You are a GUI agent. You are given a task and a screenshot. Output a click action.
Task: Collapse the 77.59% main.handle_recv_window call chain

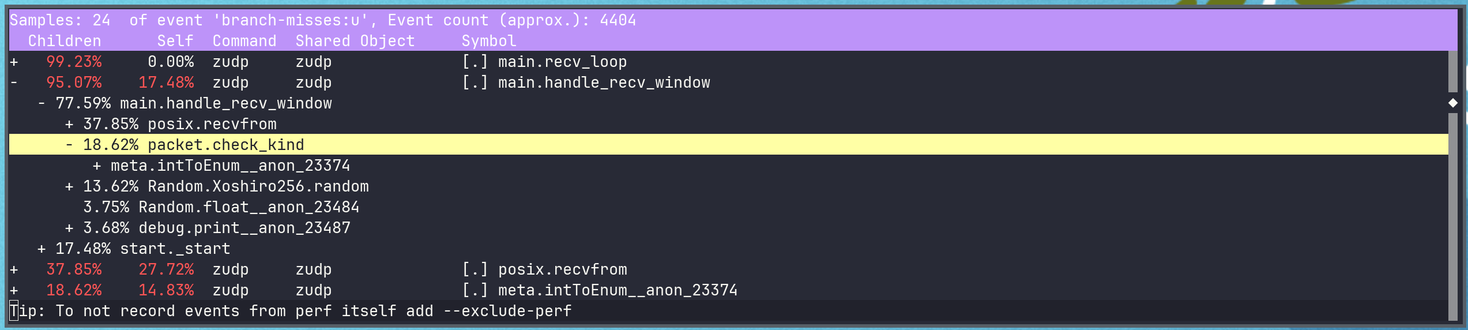[42, 103]
